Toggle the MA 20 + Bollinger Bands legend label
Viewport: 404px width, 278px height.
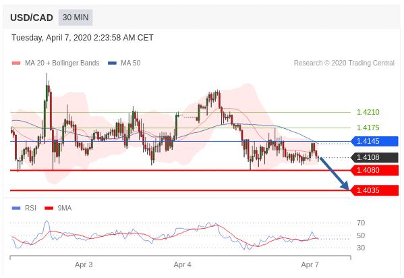pyautogui.click(x=62, y=63)
